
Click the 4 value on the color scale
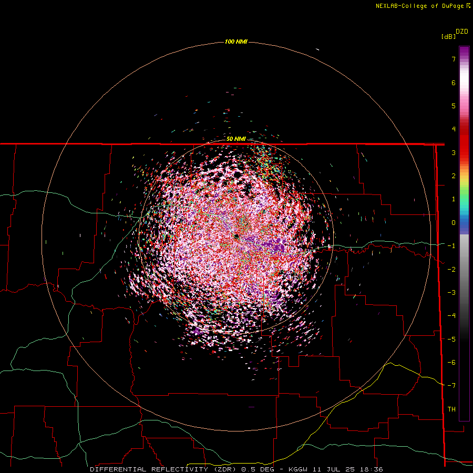454,129
